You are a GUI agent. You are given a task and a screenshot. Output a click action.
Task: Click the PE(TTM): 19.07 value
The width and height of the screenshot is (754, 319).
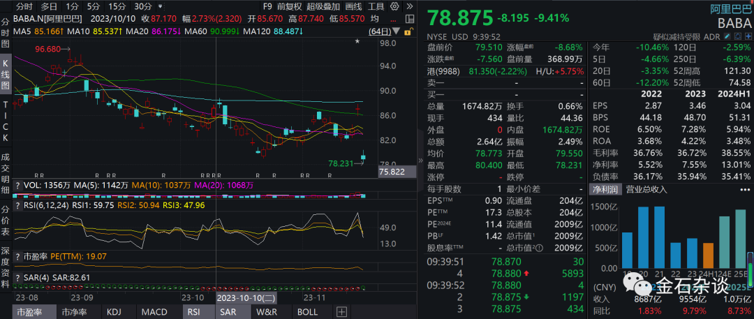coord(78,256)
